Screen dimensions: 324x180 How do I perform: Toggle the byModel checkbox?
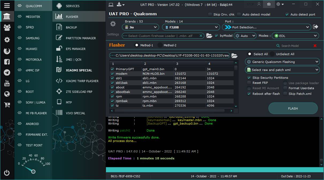pyautogui.click(x=216, y=36)
